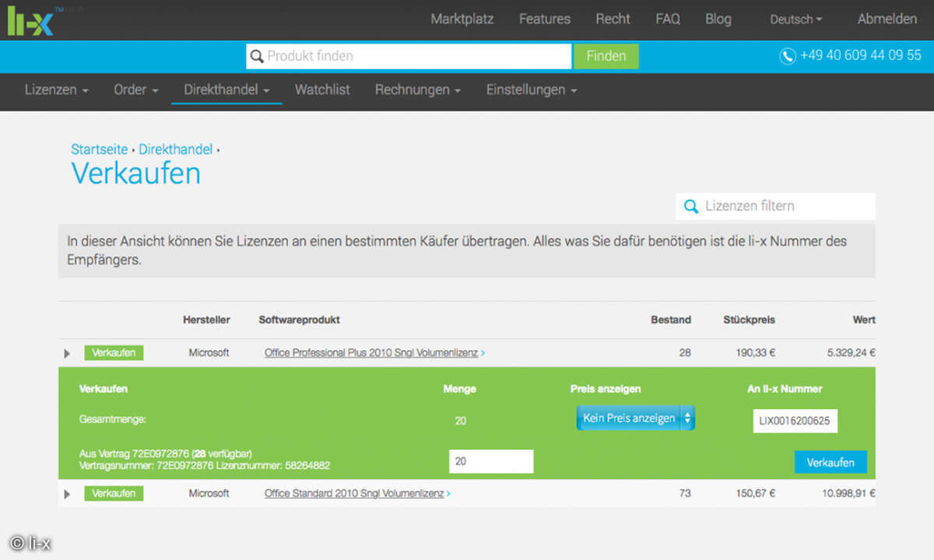Click the Startseite breadcrumb
The width and height of the screenshot is (934, 560).
pyautogui.click(x=100, y=149)
